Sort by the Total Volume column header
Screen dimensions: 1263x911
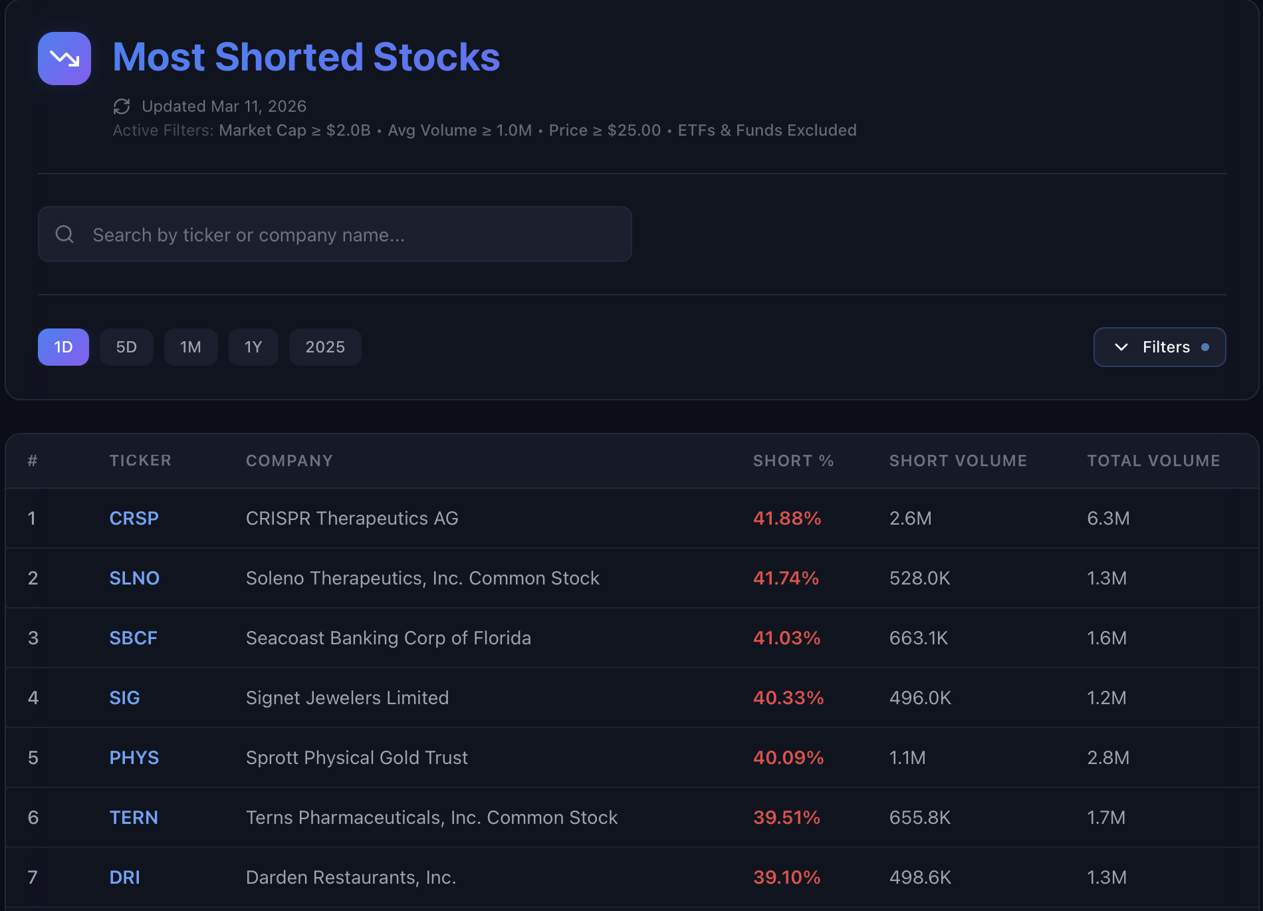coord(1153,461)
